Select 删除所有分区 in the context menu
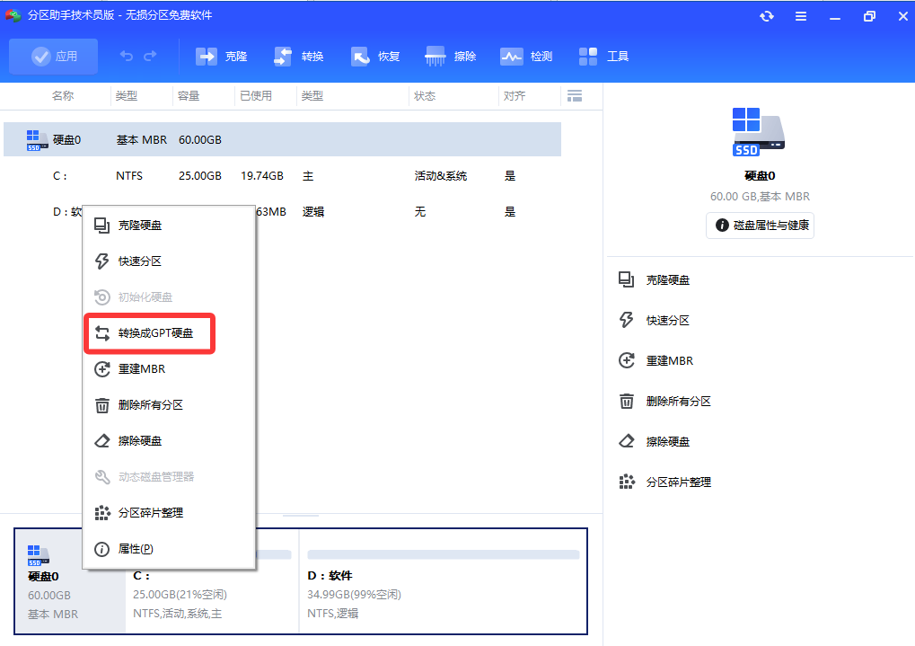Screen dimensions: 915x646 [x=149, y=405]
